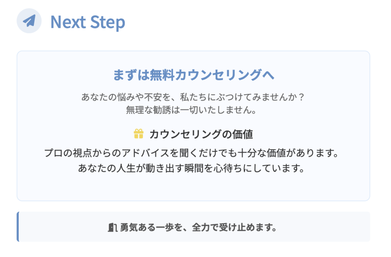The image size is (391, 257).
Task: Click the line あなたの悩みや不安を、私たちにぶつけてみませんか？
Action: 193,97
